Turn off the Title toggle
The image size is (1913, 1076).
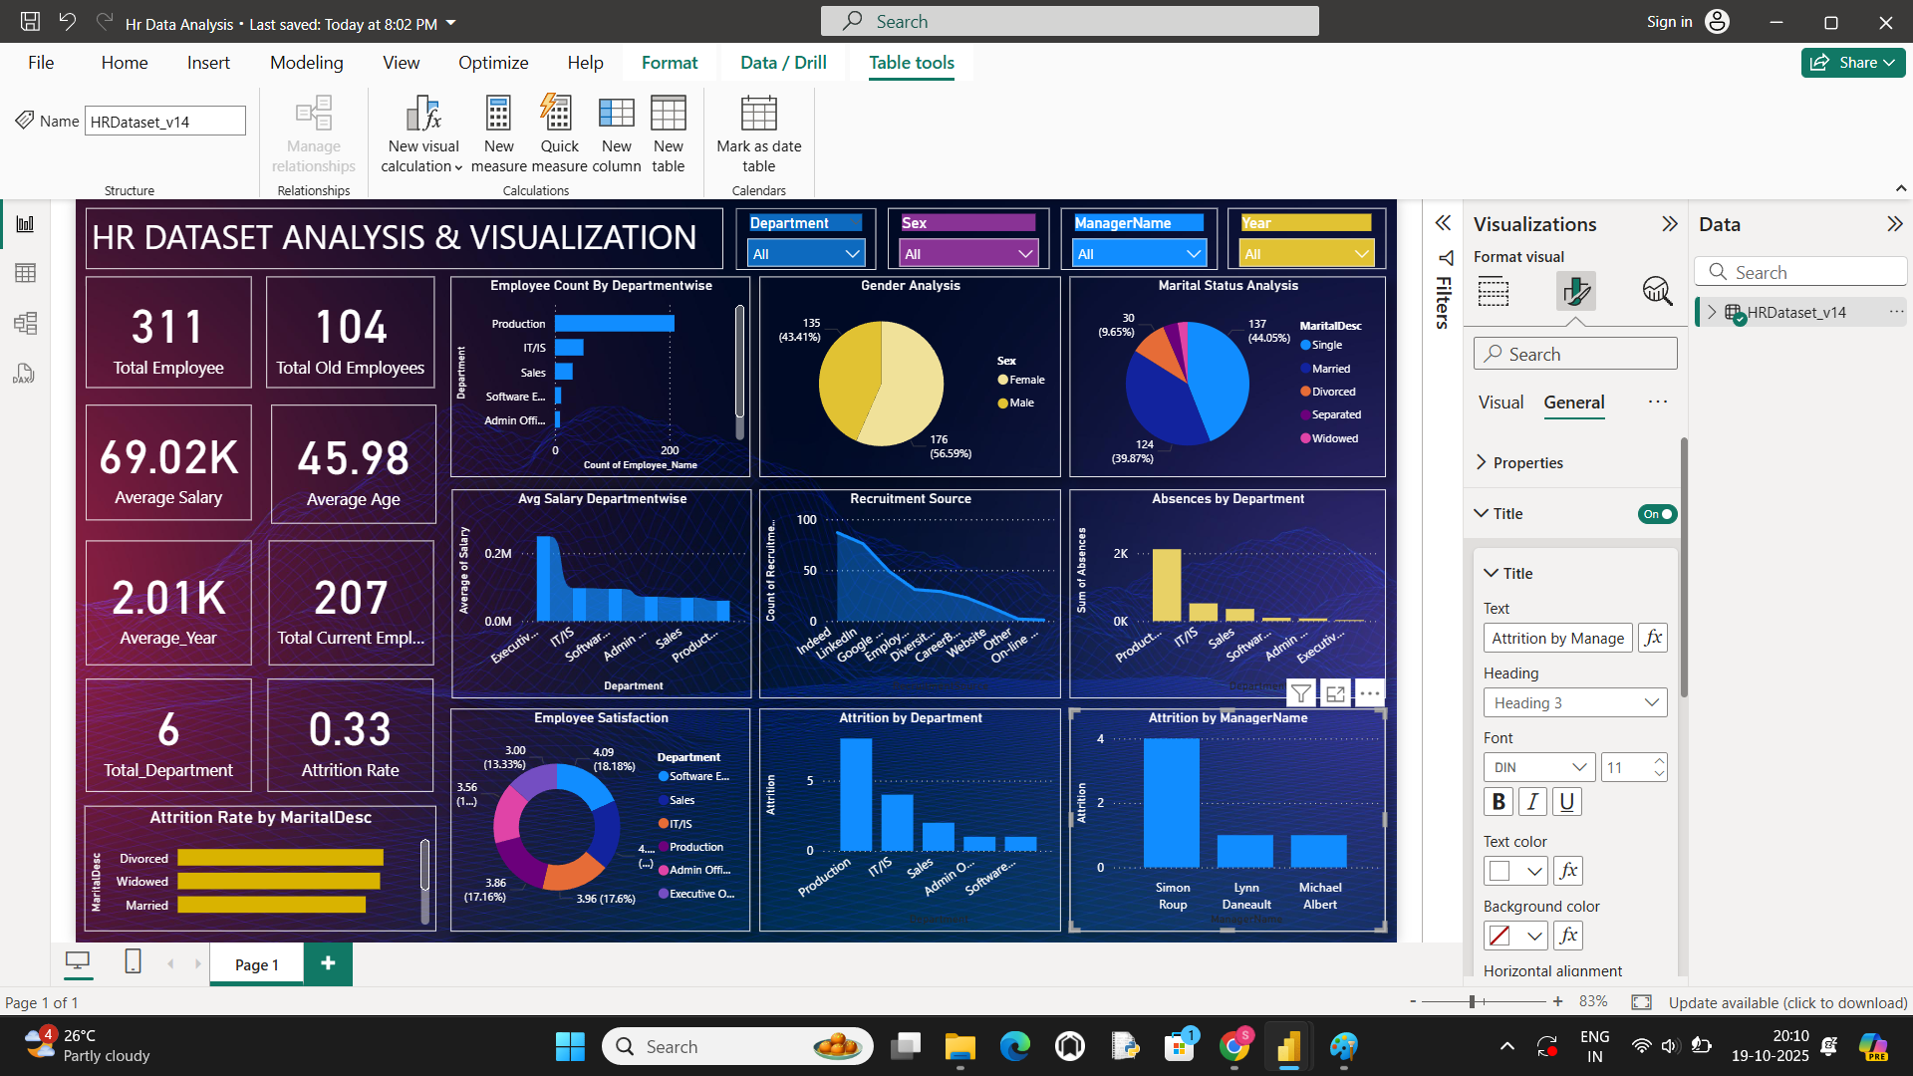tap(1657, 514)
